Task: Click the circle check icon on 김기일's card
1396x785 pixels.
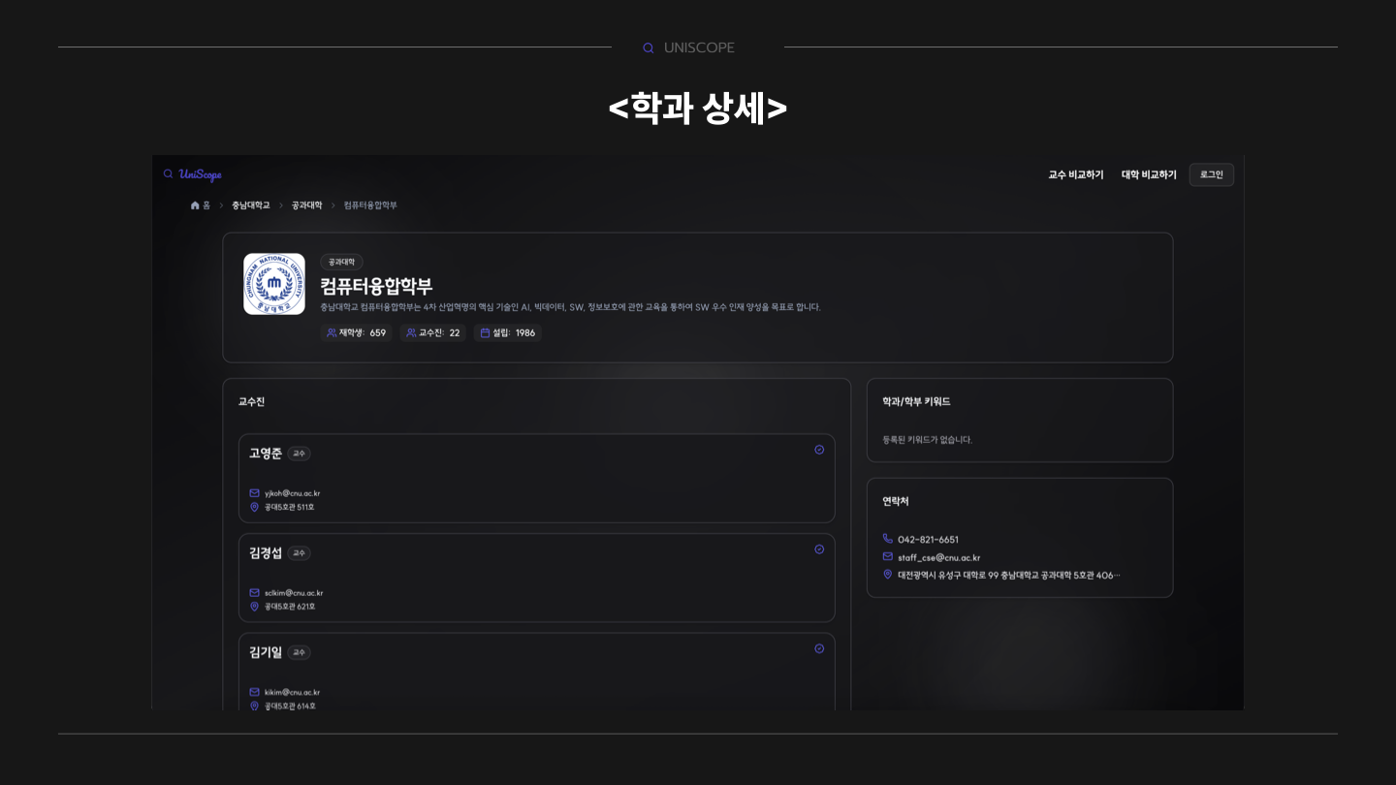Action: pyautogui.click(x=819, y=648)
